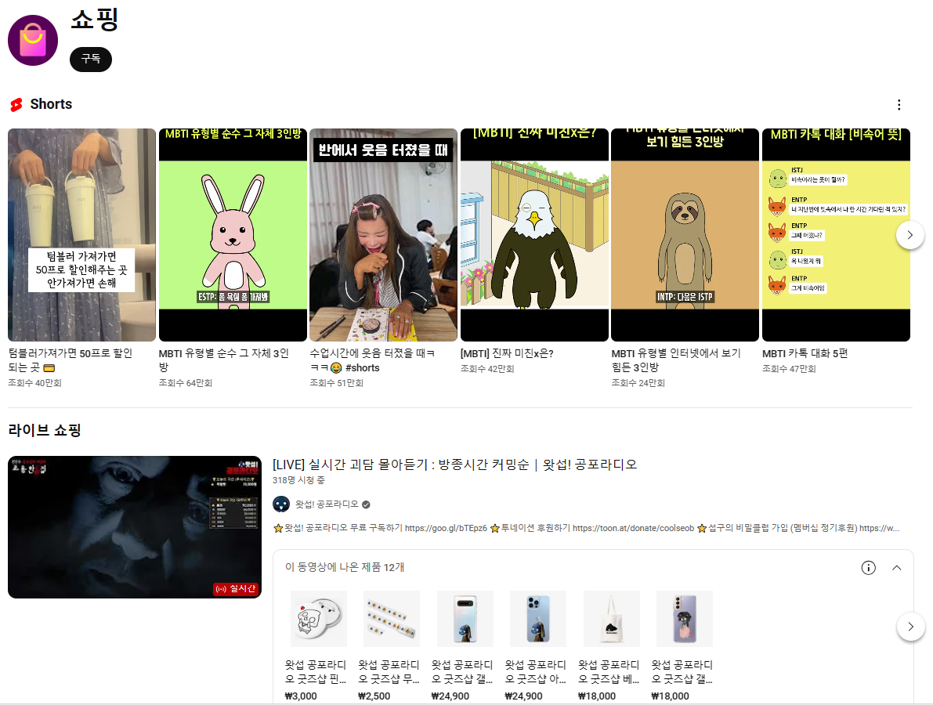Click the verified badge next to 왓섭! 공포라디오
The image size is (933, 705).
point(366,504)
